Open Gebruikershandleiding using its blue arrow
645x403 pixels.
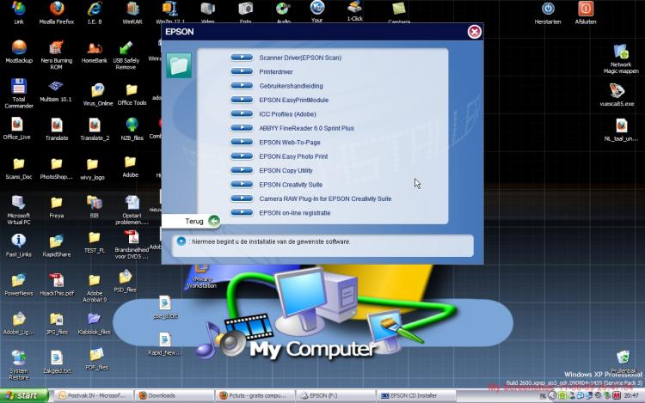click(x=242, y=85)
